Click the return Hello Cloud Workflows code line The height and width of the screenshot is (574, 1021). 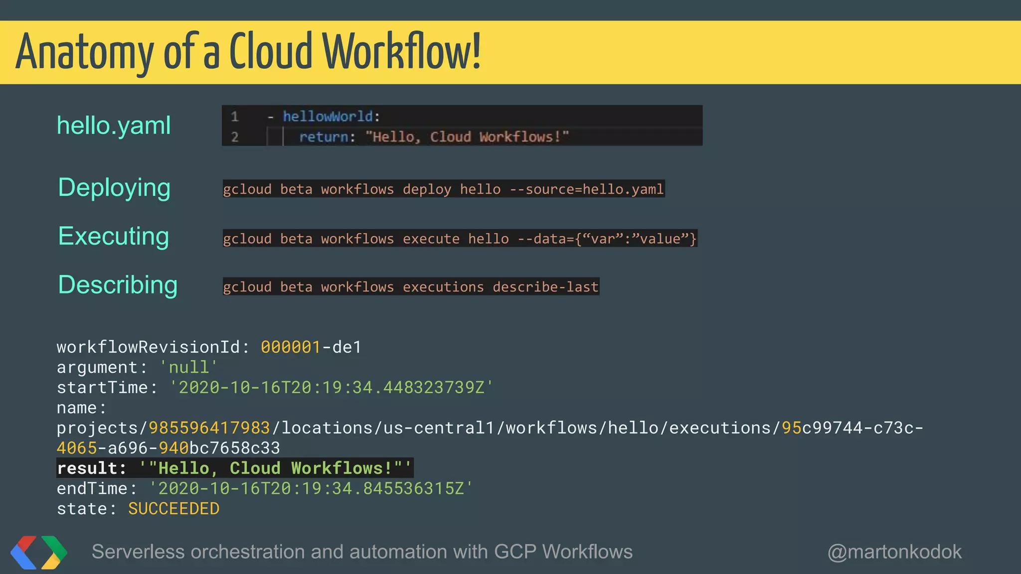point(434,137)
